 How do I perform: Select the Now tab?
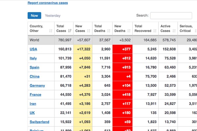(x=34, y=15)
